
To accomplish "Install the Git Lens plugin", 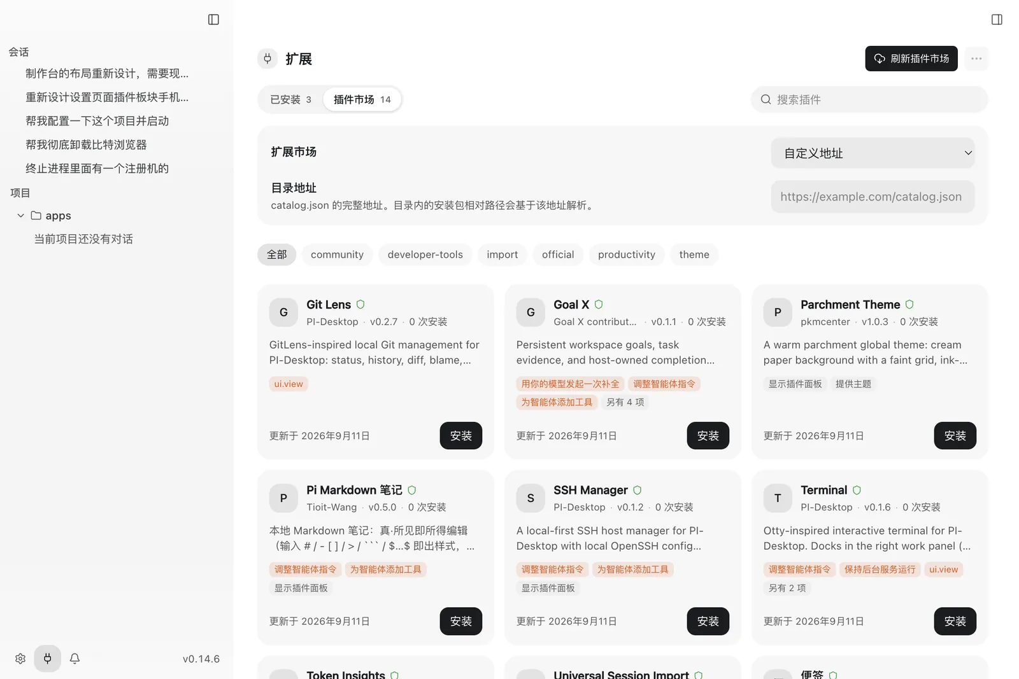I will 461,436.
